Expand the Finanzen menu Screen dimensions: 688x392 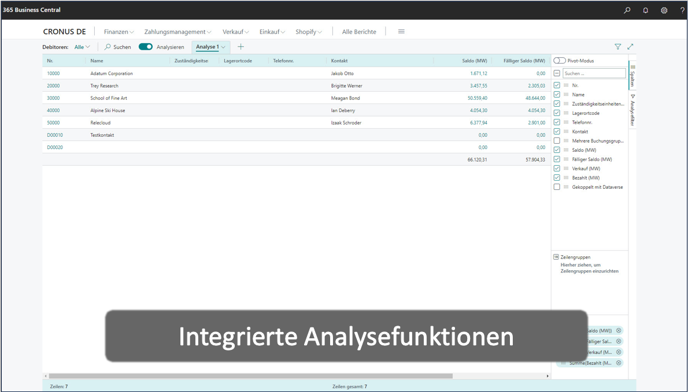coord(119,32)
